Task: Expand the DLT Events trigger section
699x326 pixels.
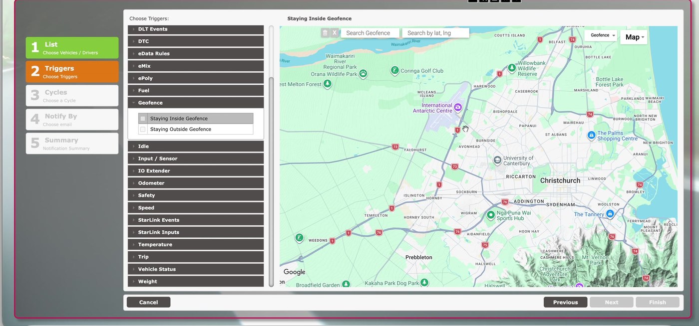Action: coord(196,29)
